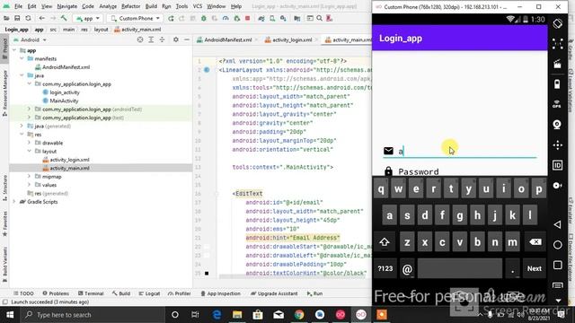Tap the Next key on the keyboard

tap(535, 268)
